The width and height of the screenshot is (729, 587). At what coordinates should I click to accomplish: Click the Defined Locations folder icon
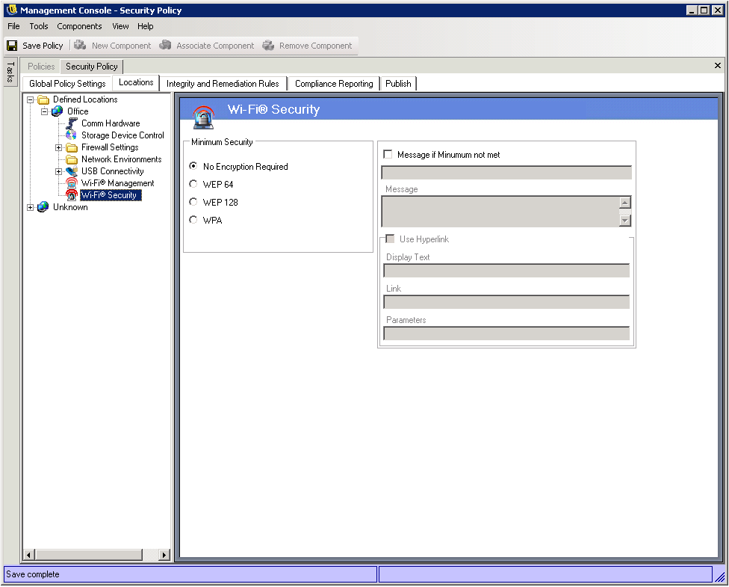(43, 99)
